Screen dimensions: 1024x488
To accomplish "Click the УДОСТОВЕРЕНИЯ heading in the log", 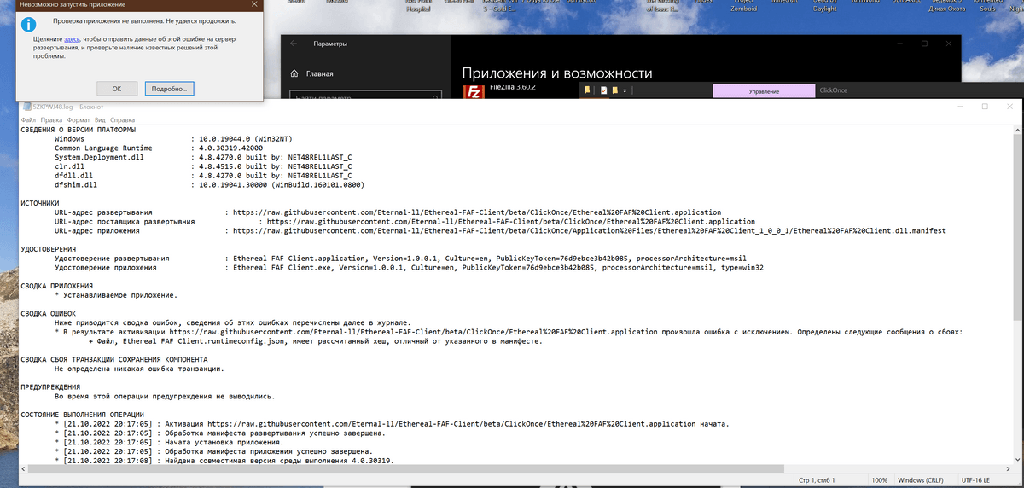I will [49, 249].
